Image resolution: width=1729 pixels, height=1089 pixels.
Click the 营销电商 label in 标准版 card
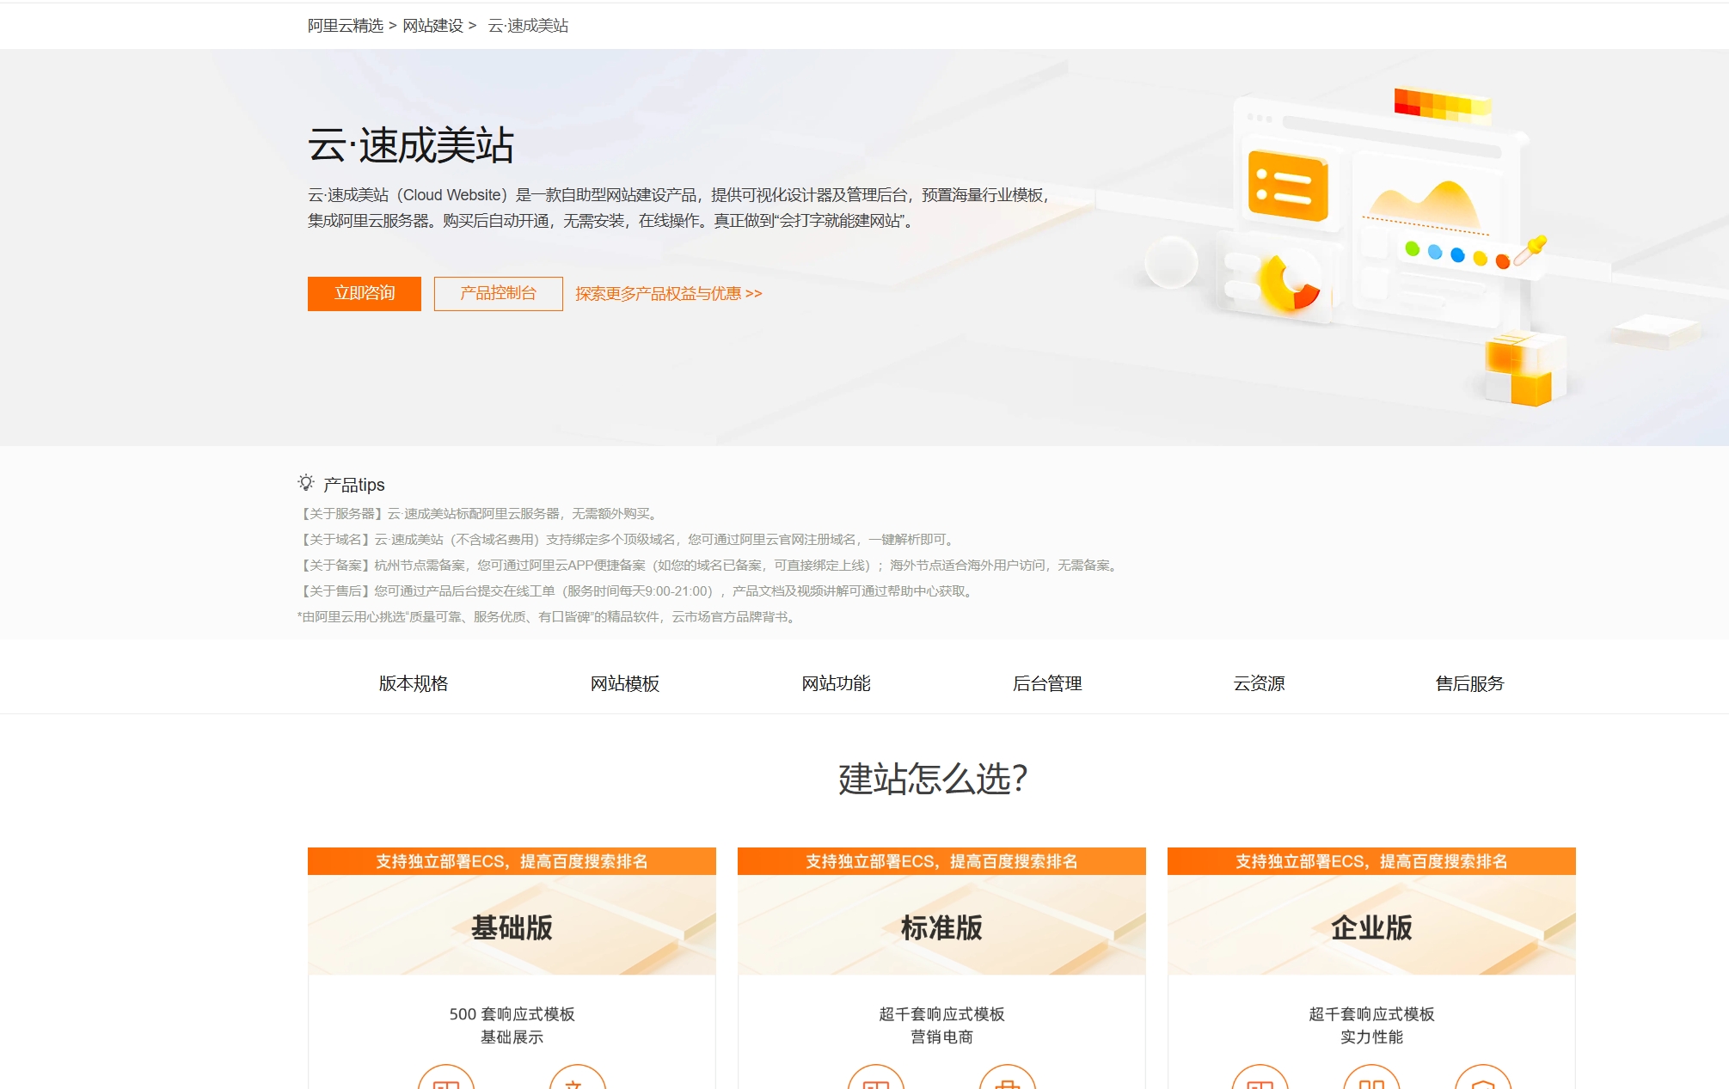(941, 1037)
